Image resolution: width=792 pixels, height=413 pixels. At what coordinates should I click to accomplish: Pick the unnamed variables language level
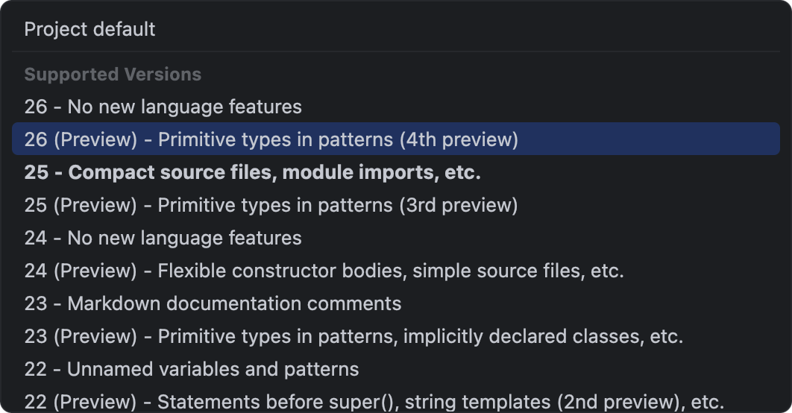tap(192, 369)
